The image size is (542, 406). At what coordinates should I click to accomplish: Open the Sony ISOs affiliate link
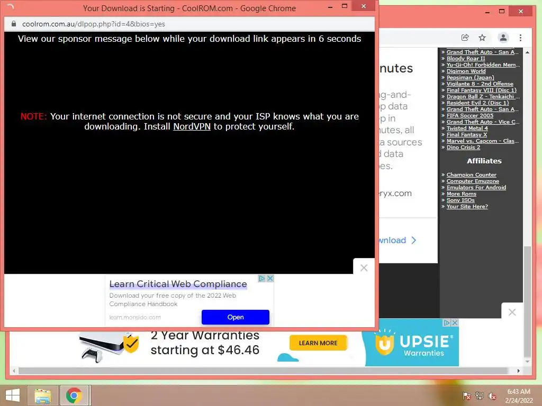click(460, 200)
